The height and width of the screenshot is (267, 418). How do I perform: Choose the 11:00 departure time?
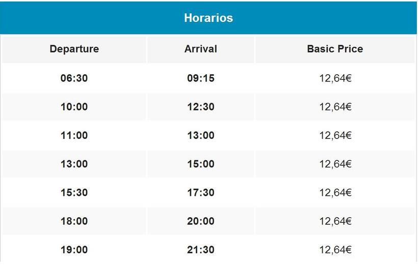74,135
